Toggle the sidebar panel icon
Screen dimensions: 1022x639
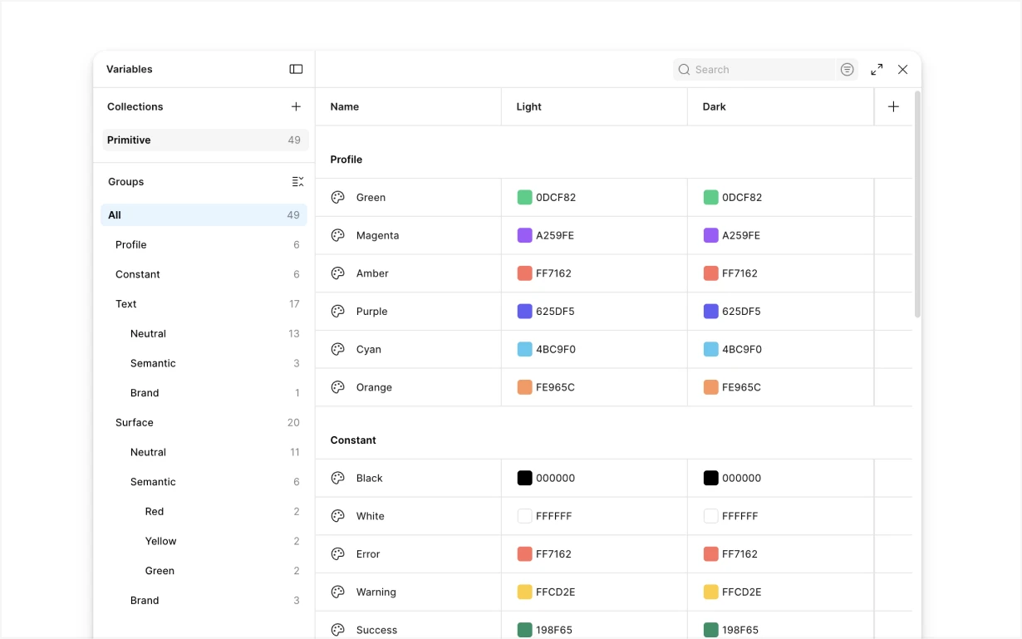(x=296, y=69)
